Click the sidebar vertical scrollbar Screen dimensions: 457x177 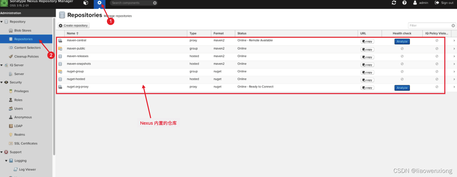(54, 86)
